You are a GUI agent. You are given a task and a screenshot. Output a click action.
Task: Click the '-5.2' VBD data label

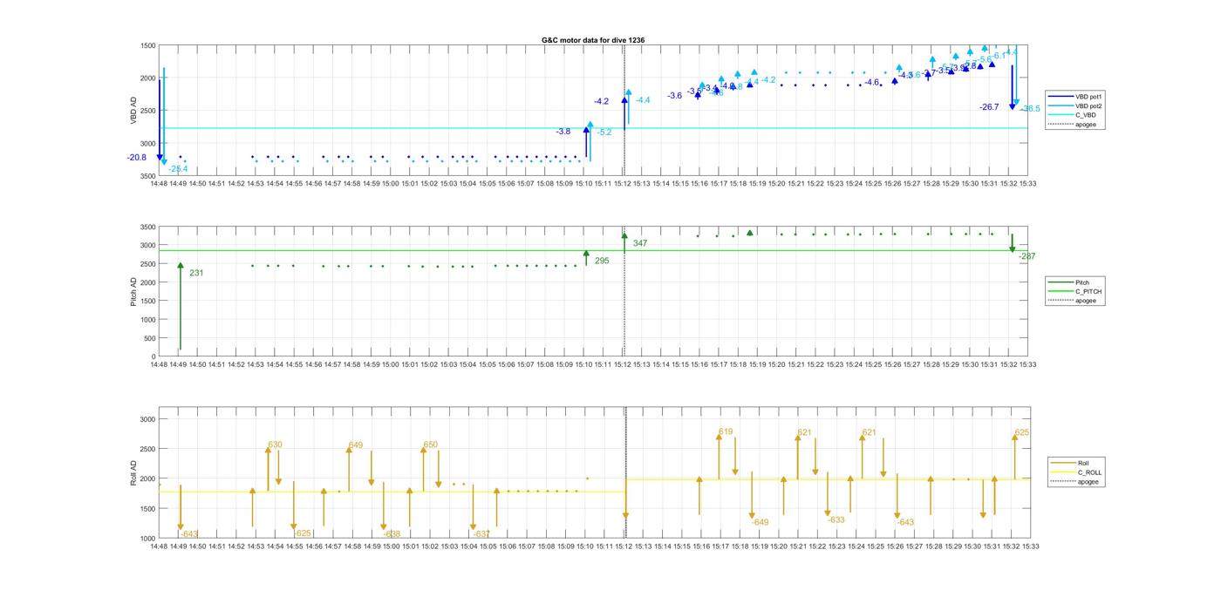pos(604,132)
